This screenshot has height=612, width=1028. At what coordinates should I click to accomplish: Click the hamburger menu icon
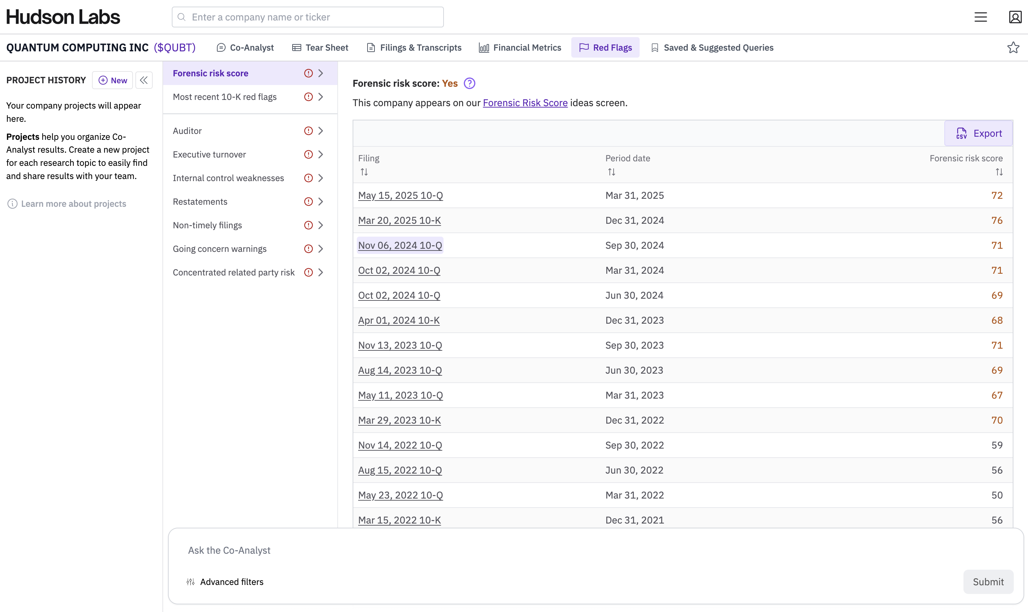tap(980, 17)
